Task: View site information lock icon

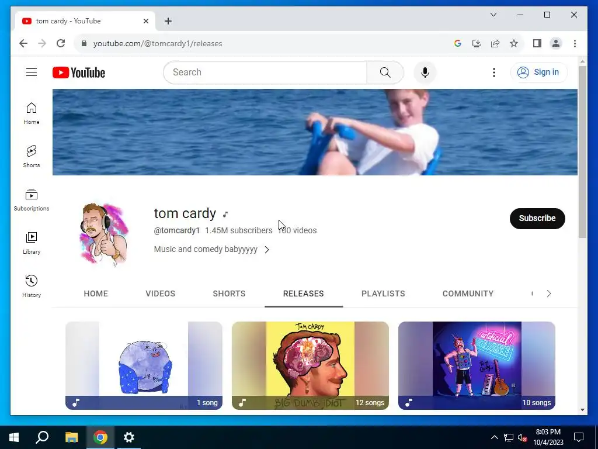Action: coord(84,43)
